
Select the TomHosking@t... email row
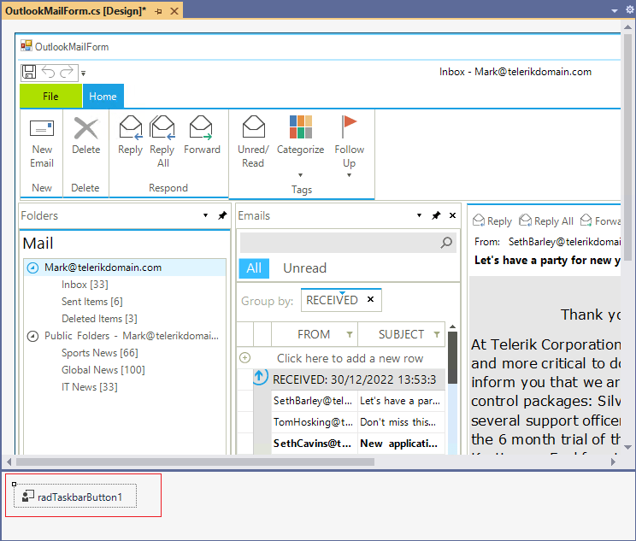coord(313,422)
